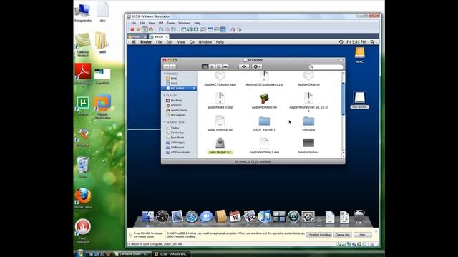Open the DSDT_Patcher1 folder

tap(264, 121)
